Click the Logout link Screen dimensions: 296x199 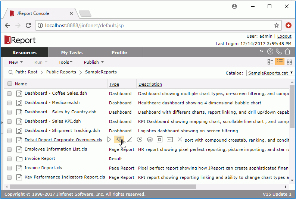[284, 36]
